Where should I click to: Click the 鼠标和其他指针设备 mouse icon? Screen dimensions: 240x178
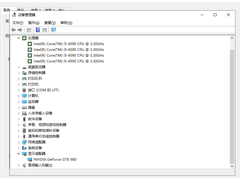(24, 131)
